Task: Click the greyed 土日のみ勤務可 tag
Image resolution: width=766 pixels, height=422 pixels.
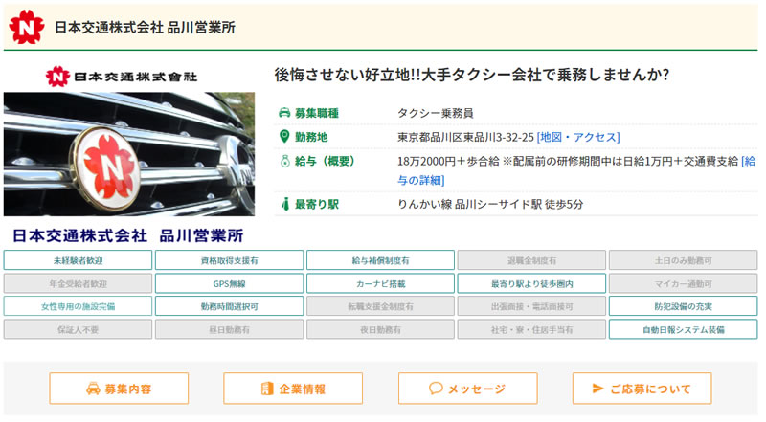Action: pyautogui.click(x=683, y=260)
